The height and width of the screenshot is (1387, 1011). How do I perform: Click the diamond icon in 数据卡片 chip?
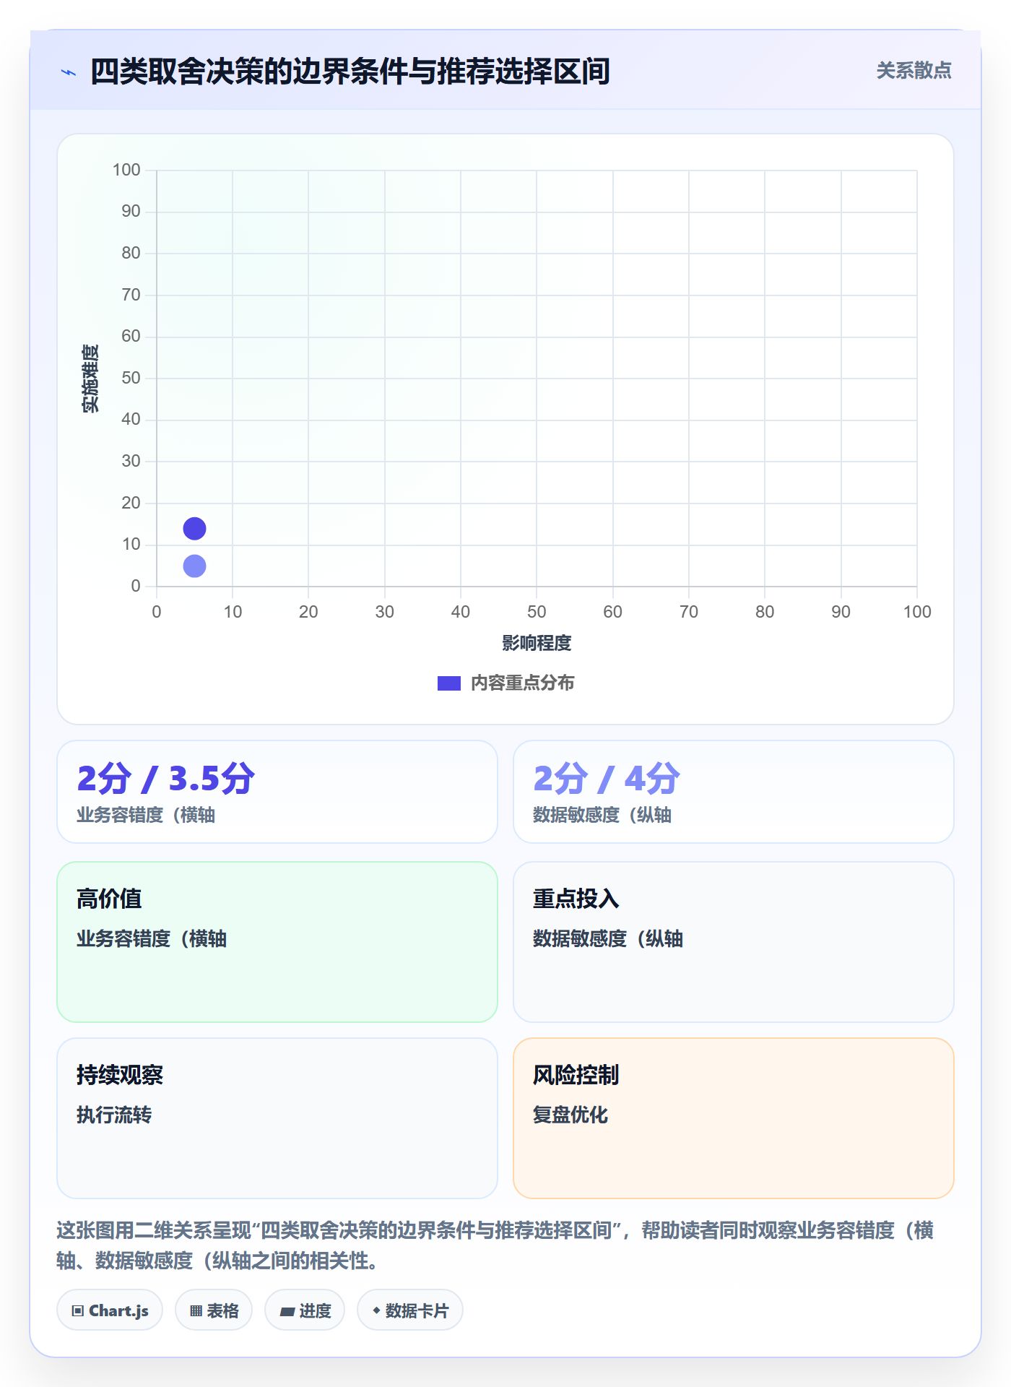pyautogui.click(x=376, y=1310)
